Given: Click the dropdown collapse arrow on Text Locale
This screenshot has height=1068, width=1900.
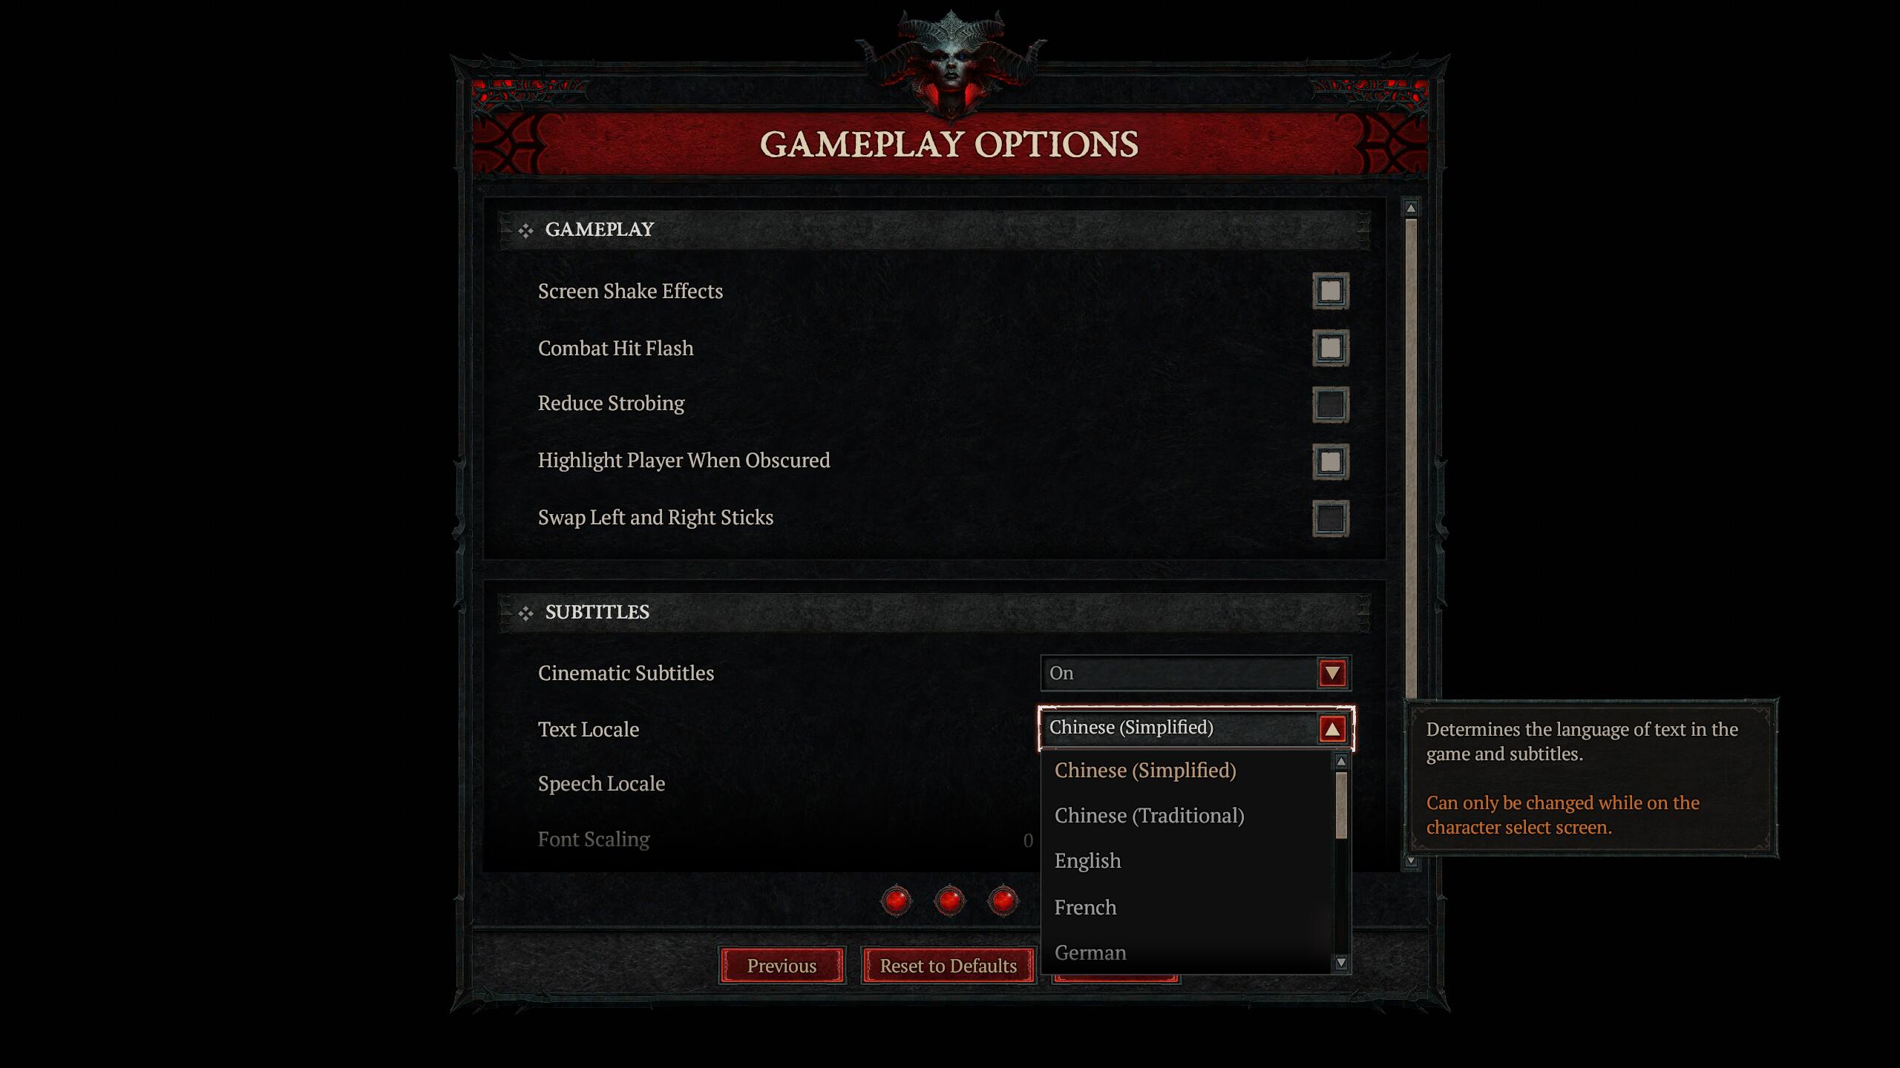Looking at the screenshot, I should [1332, 728].
